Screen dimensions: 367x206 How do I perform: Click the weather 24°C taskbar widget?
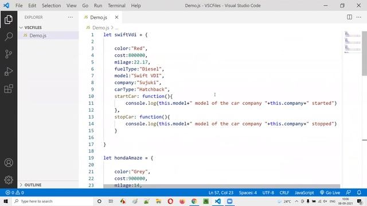(x=284, y=201)
